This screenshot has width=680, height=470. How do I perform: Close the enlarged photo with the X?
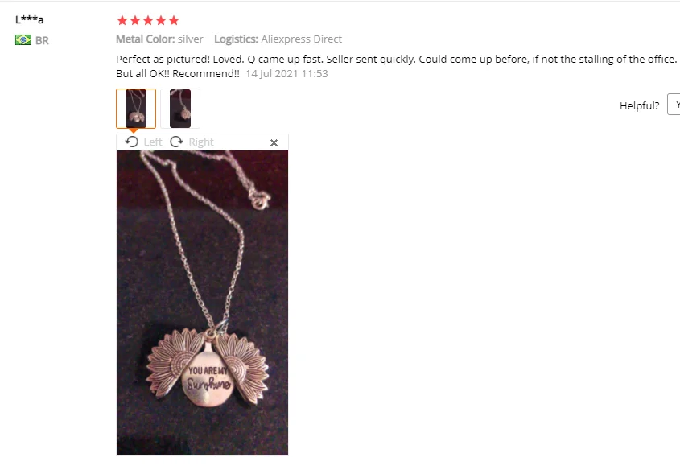pos(274,142)
